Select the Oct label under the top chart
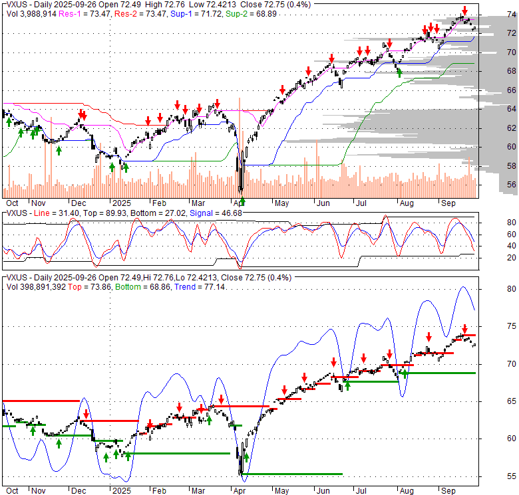Image resolution: width=519 pixels, height=495 pixels. pos(12,203)
